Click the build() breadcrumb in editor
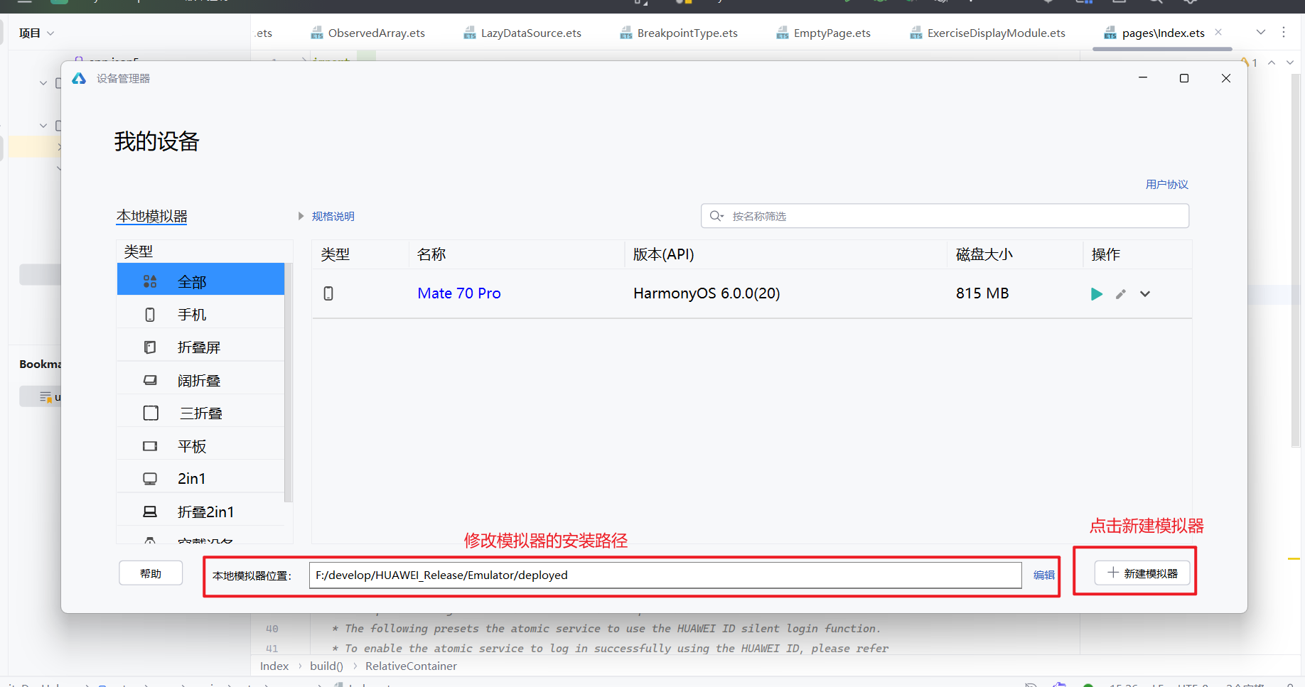This screenshot has width=1305, height=687. 326,666
